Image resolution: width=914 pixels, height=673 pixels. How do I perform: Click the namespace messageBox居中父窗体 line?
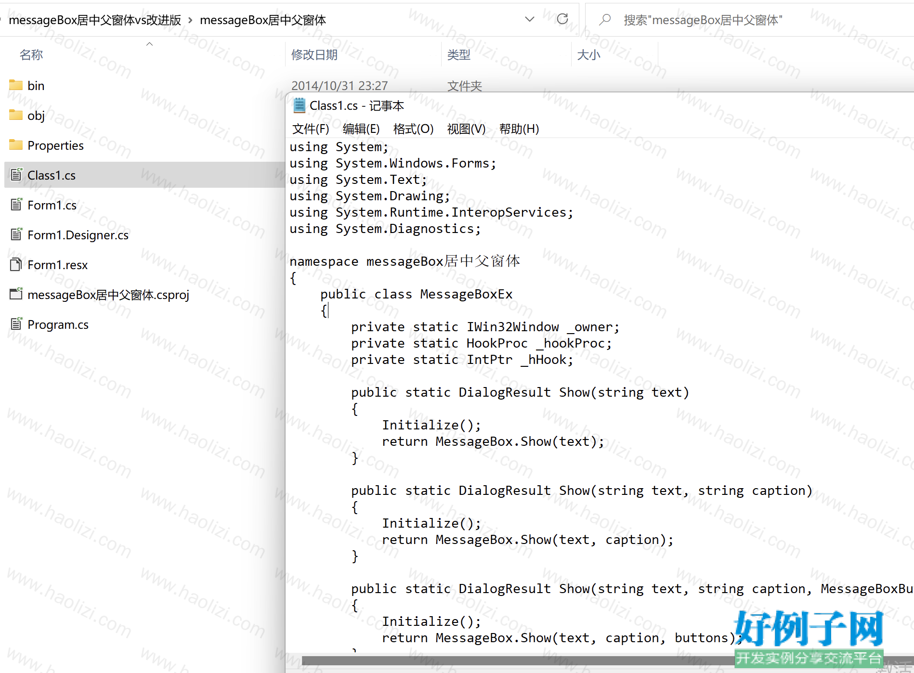click(405, 261)
